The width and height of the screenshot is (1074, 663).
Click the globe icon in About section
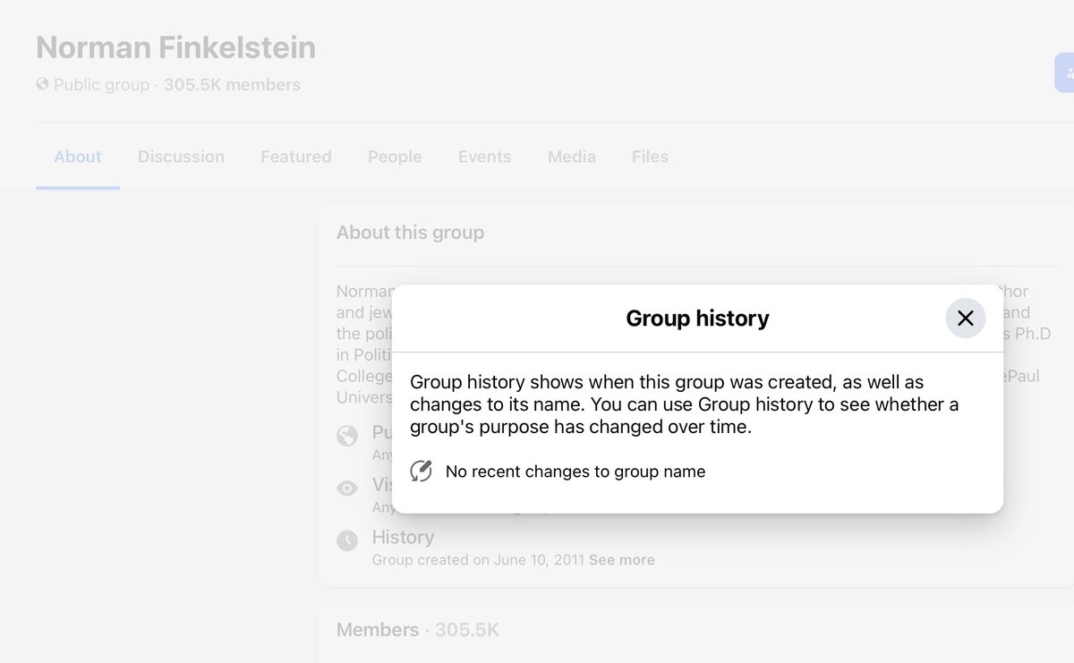tap(346, 436)
